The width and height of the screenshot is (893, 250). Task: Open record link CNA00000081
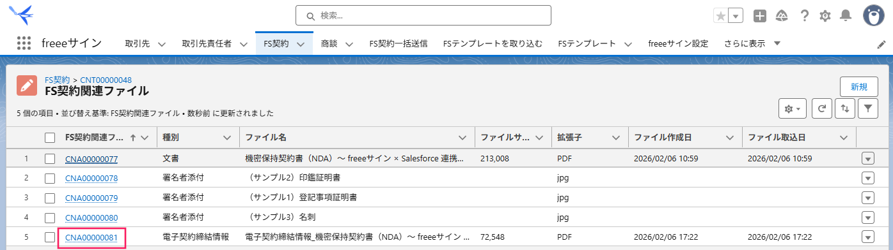91,238
